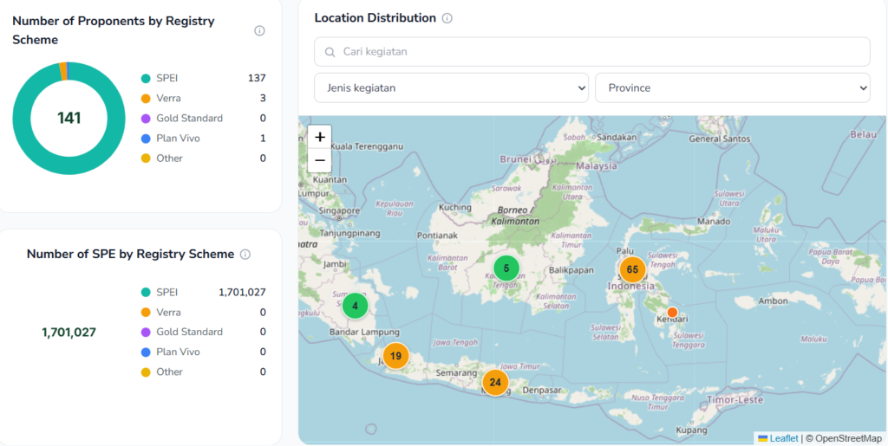Open the orange cluster marker showing 24
This screenshot has width=888, height=446.
(495, 382)
